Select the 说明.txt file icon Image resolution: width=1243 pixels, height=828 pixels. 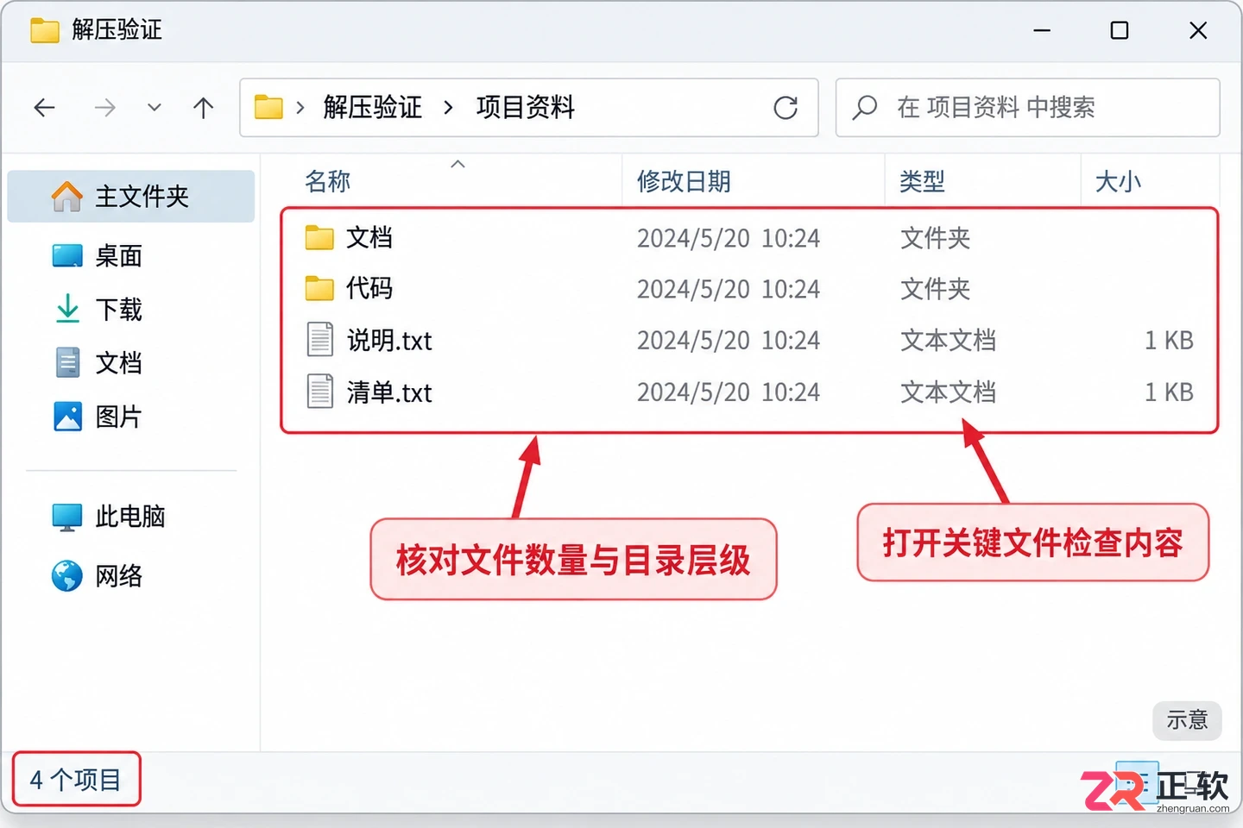(x=320, y=340)
